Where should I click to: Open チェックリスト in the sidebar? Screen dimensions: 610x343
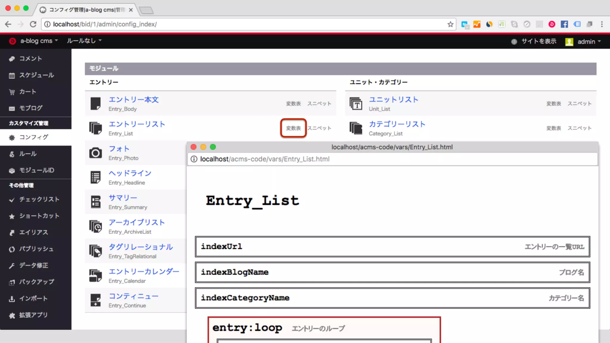[39, 199]
